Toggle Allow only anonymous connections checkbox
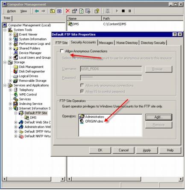The image size is (185, 190). click(x=82, y=85)
